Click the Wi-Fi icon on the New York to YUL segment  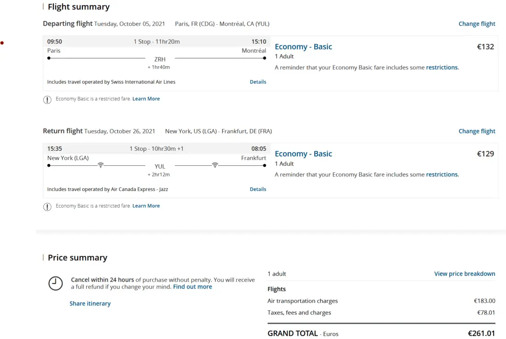[101, 165]
